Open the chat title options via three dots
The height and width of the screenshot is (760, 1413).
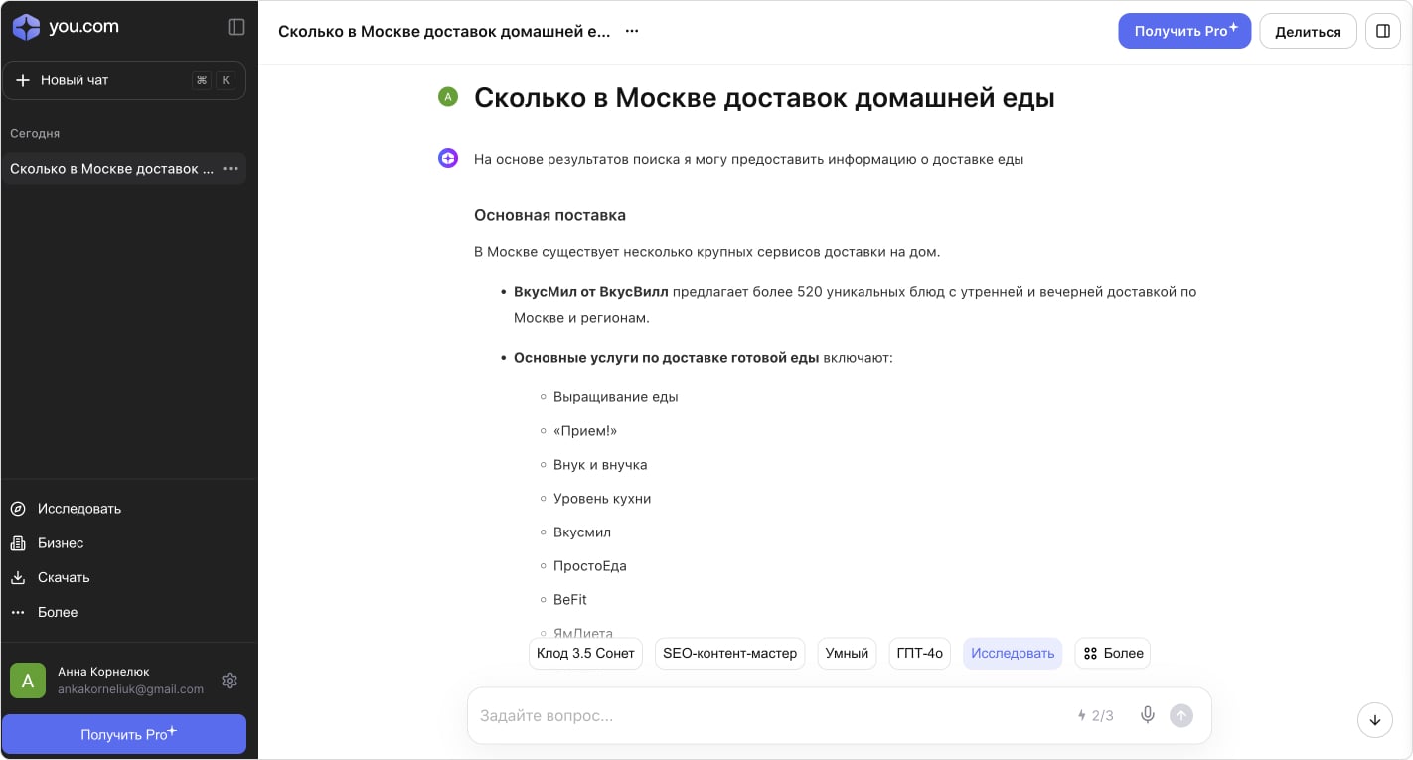[632, 31]
